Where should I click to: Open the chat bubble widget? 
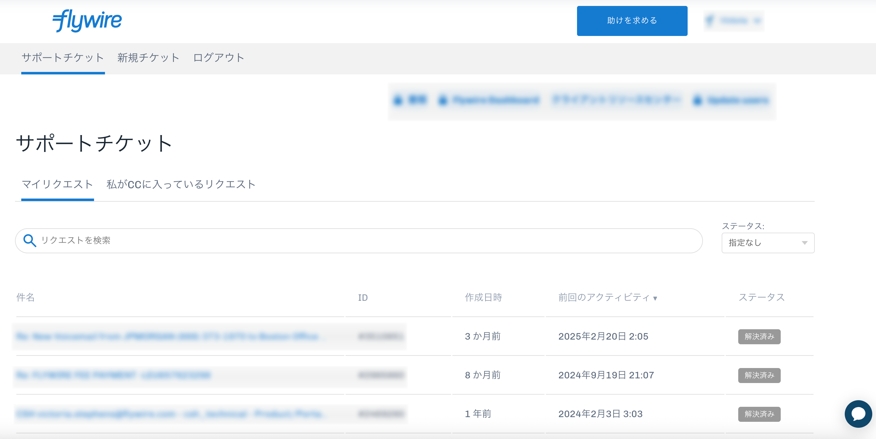(x=858, y=414)
